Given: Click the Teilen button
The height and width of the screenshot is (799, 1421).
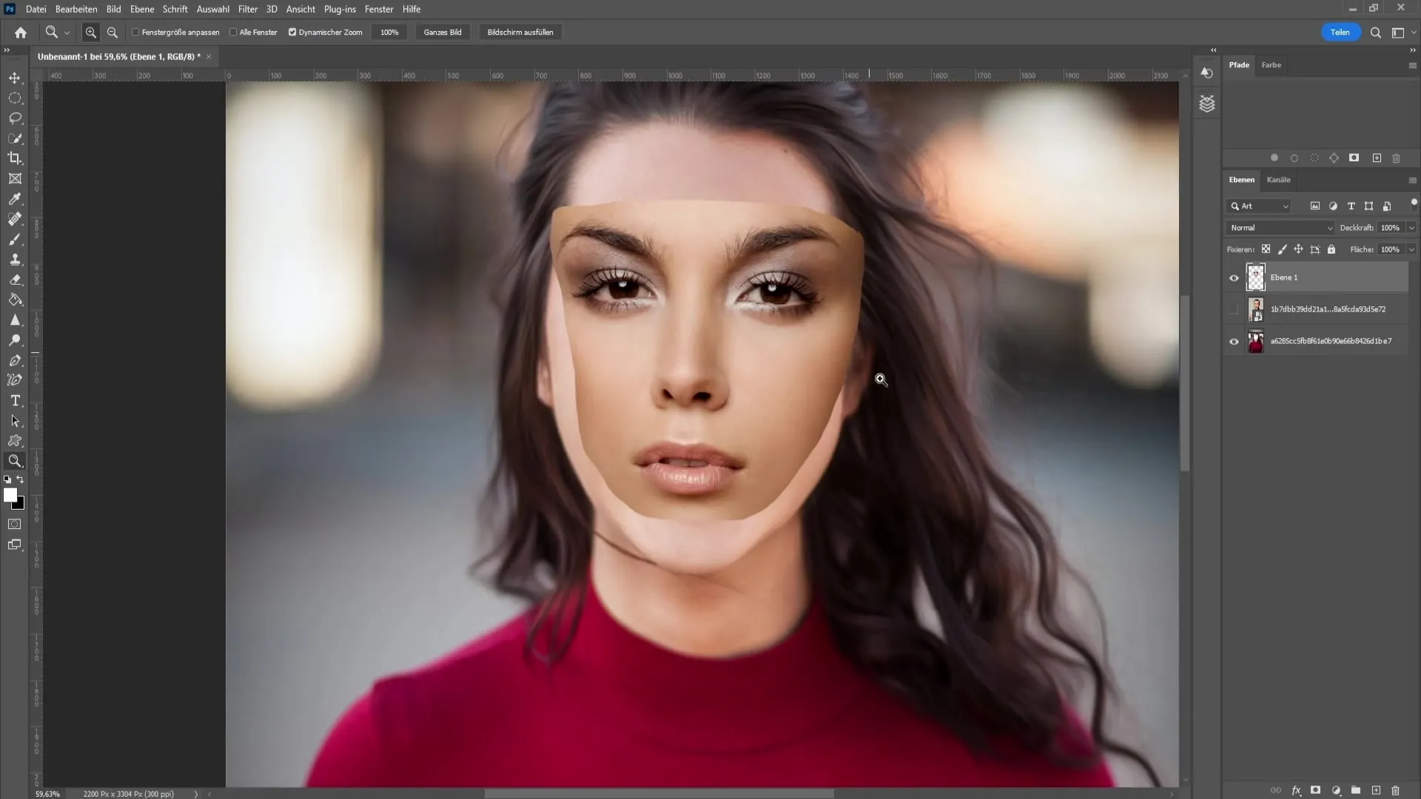Looking at the screenshot, I should point(1340,33).
